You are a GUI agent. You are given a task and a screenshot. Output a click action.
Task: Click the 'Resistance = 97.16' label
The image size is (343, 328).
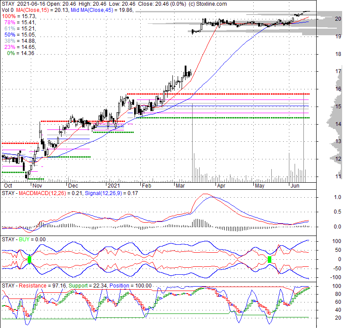42,286
